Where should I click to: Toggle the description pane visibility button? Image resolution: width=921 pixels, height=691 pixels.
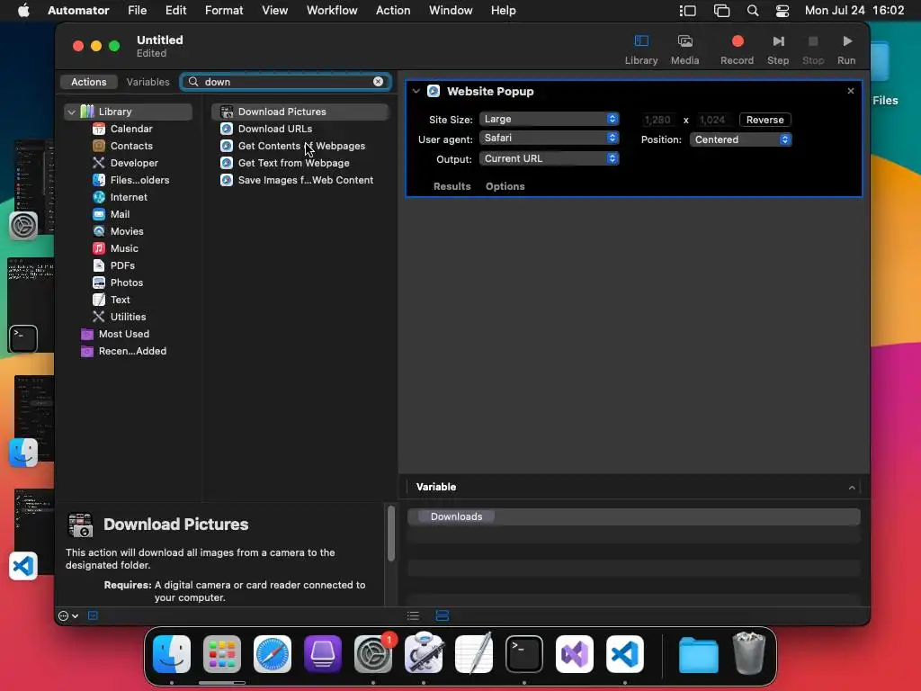pyautogui.click(x=93, y=615)
